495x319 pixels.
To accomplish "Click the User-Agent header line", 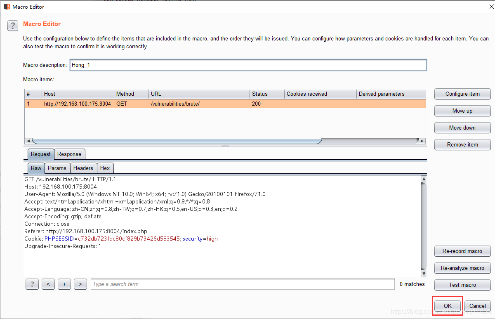I will click(x=145, y=194).
